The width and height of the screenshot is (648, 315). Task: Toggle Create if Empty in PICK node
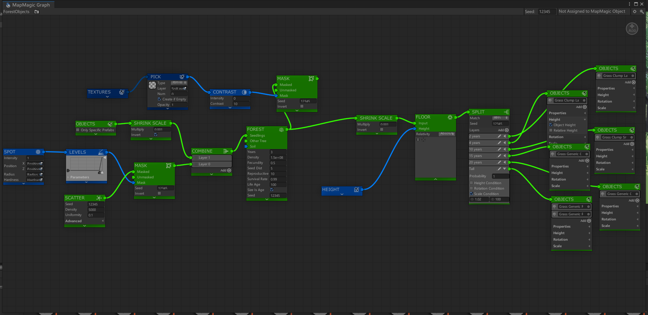[159, 99]
